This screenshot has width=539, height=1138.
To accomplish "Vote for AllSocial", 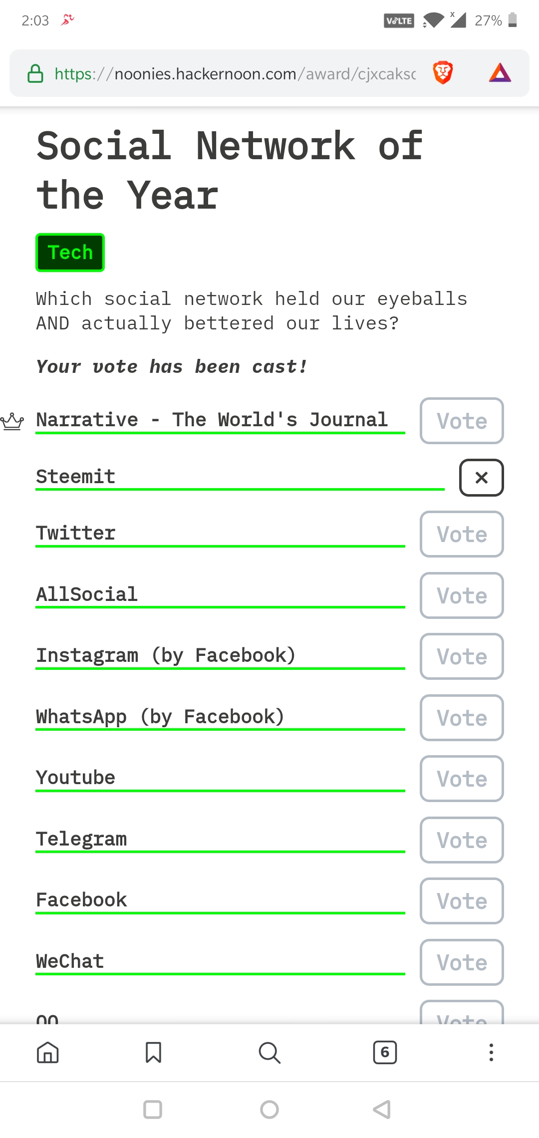I will 462,595.
